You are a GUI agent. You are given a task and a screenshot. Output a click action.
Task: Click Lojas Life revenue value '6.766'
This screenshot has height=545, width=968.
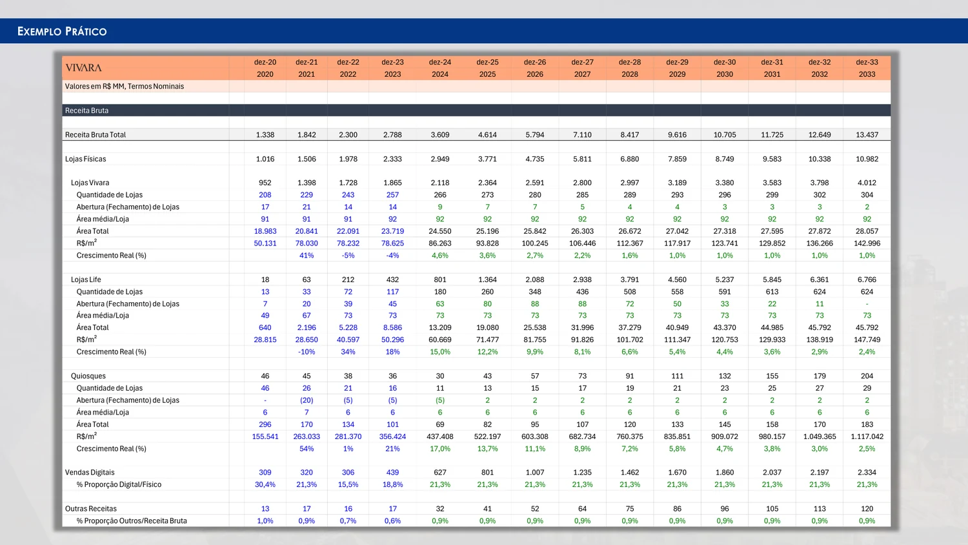point(867,280)
